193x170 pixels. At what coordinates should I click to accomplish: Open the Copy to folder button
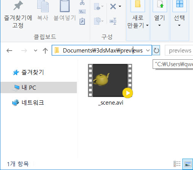99,21
